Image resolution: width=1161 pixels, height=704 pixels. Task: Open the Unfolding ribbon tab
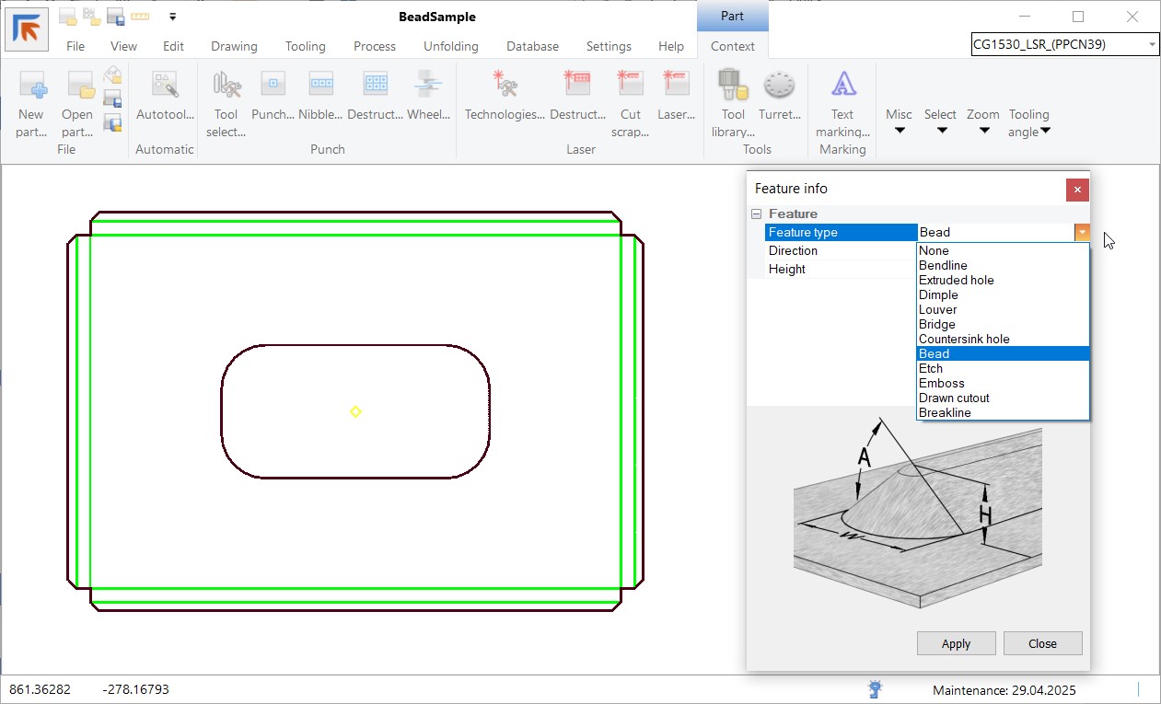tap(450, 46)
